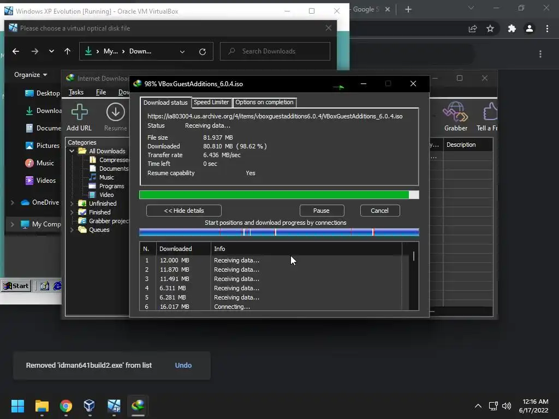Click the Chrome extensions puzzle icon
The width and height of the screenshot is (559, 419).
(x=512, y=28)
